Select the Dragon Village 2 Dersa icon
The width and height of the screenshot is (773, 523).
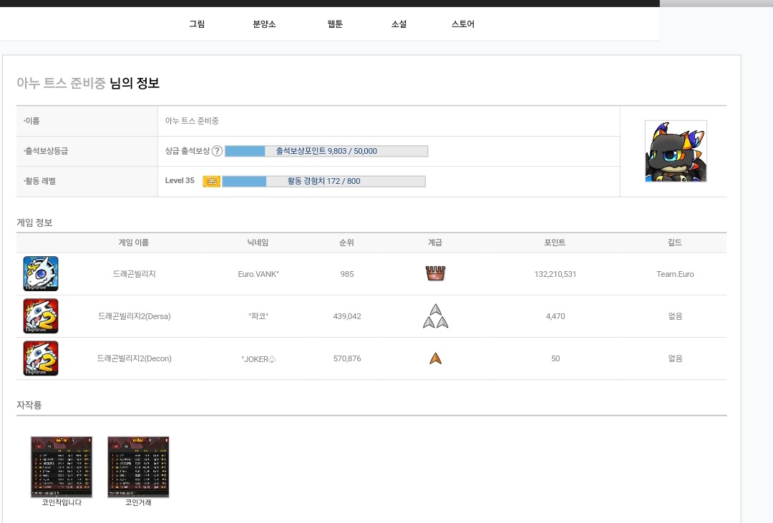pyautogui.click(x=40, y=316)
